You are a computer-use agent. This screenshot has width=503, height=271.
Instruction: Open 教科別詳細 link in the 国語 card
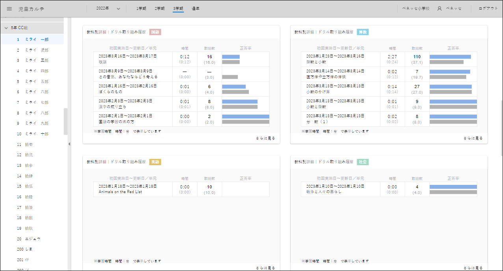[x=97, y=32]
